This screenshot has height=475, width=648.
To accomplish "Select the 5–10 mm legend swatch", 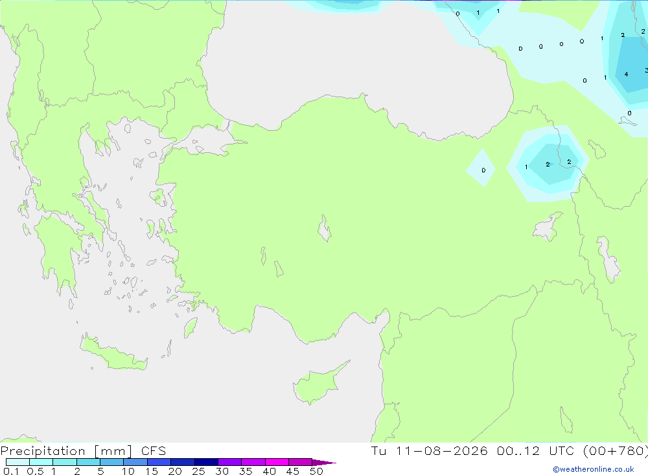I will click(x=112, y=462).
